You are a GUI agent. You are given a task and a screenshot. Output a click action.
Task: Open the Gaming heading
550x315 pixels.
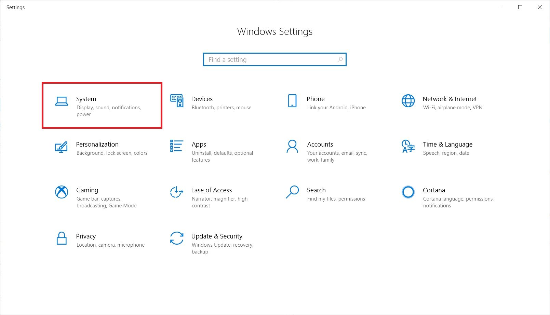coord(87,190)
